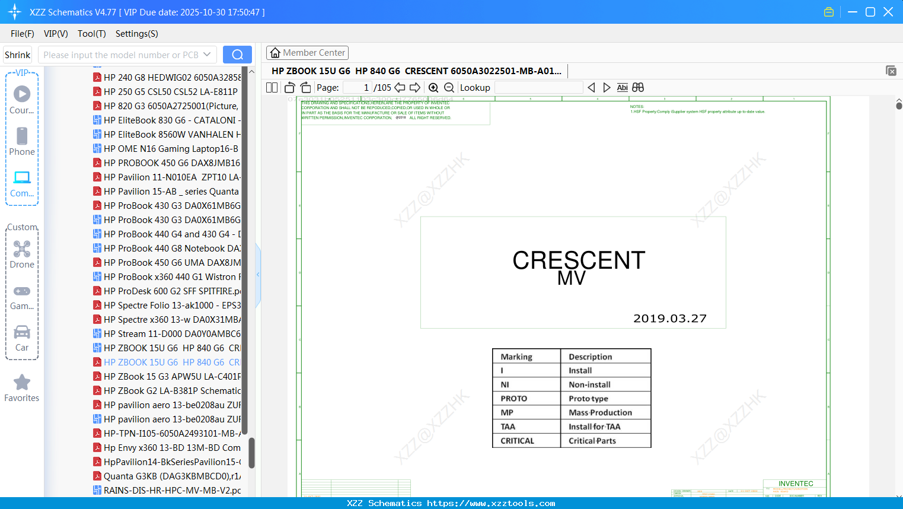The image size is (903, 509).
Task: Select highlighted HP ZBOOK 15U G6 PDF entry
Action: coord(167,362)
